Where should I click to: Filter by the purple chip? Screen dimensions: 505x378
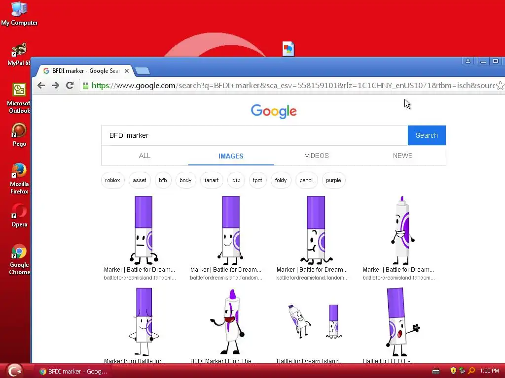point(333,180)
